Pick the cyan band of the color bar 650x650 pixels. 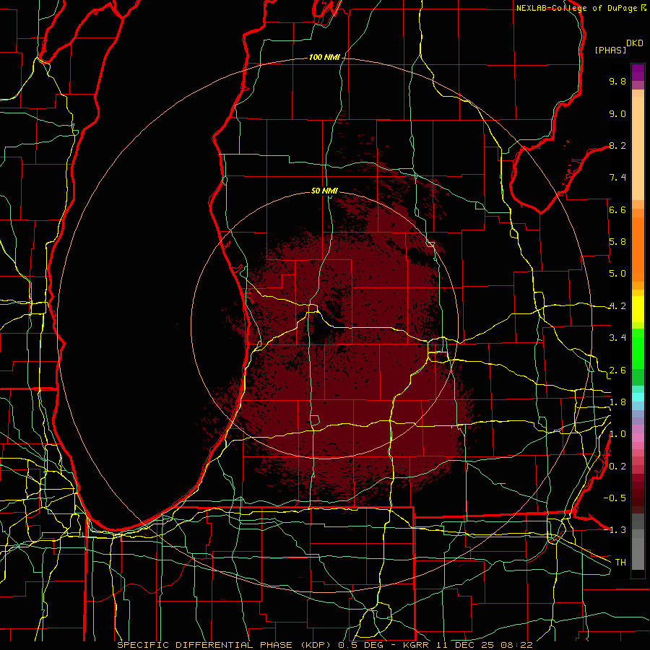638,397
